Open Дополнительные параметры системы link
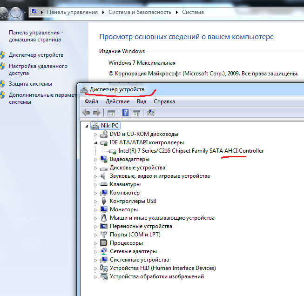Image resolution: width=304 pixels, height=296 pixels. (43, 98)
